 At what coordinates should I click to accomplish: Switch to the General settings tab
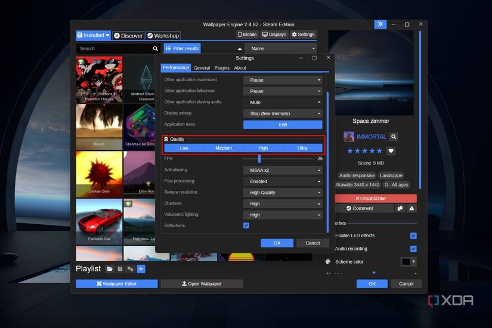[202, 68]
